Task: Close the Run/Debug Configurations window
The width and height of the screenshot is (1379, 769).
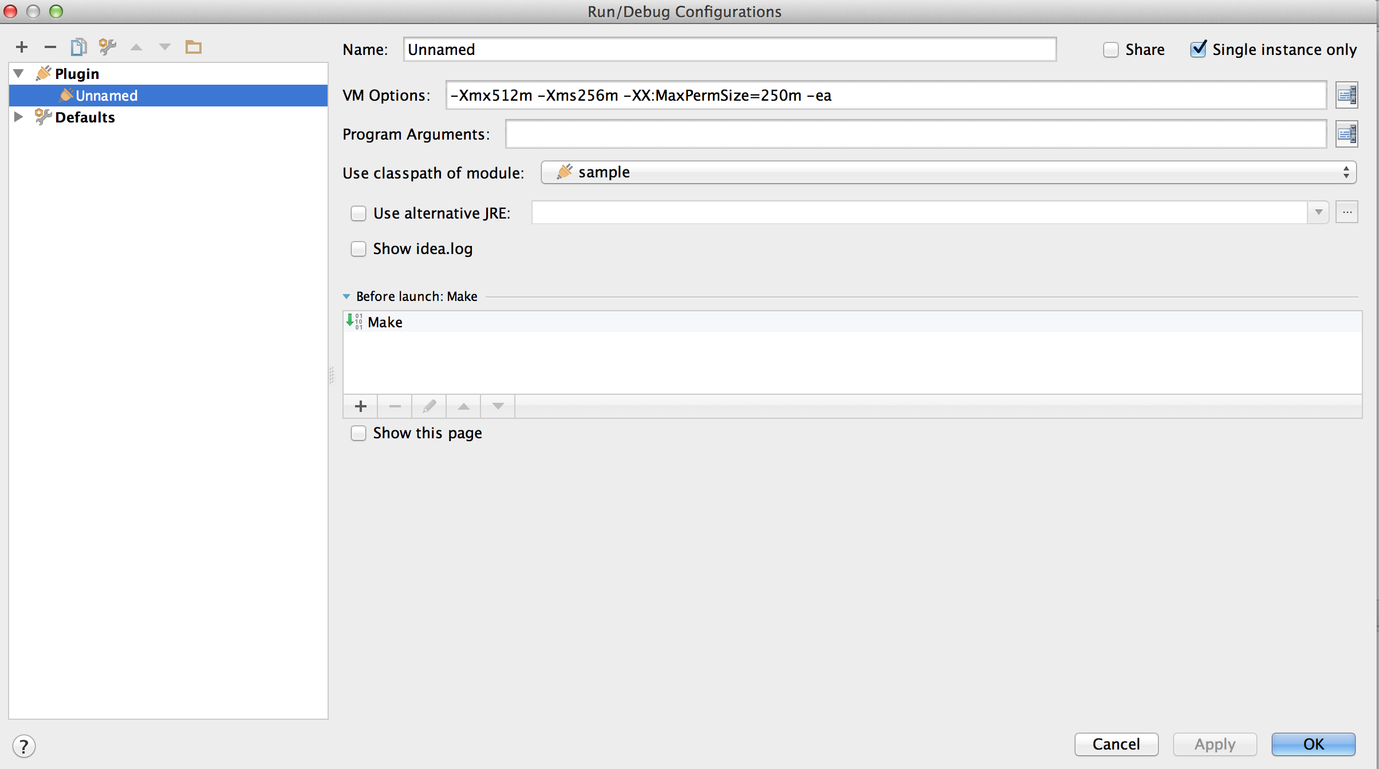Action: pyautogui.click(x=10, y=11)
